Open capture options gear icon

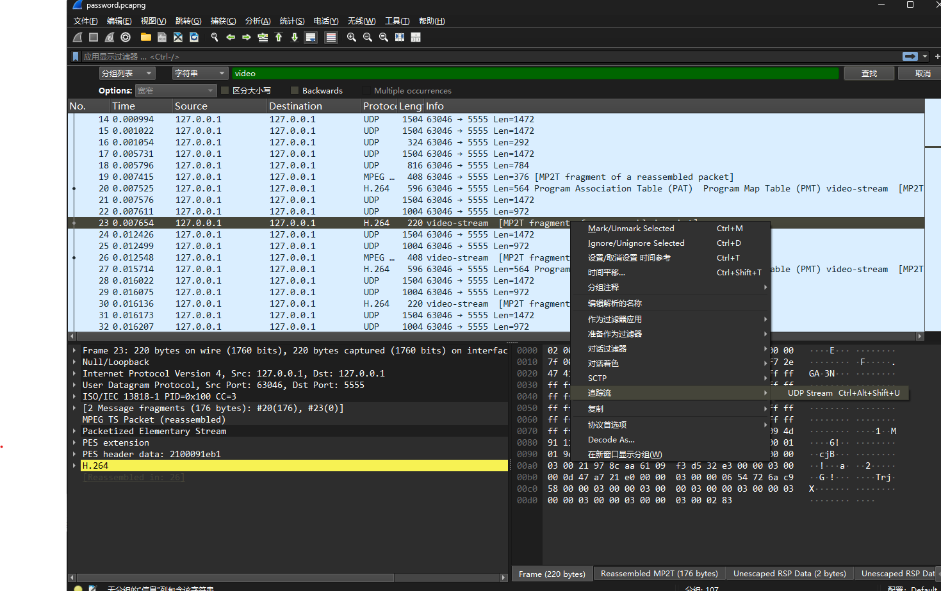[126, 37]
